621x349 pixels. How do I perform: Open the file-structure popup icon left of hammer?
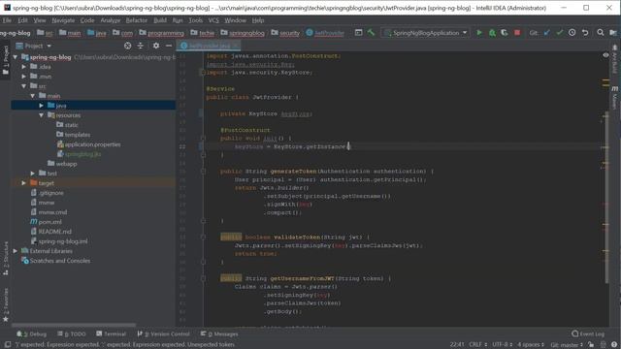358,33
